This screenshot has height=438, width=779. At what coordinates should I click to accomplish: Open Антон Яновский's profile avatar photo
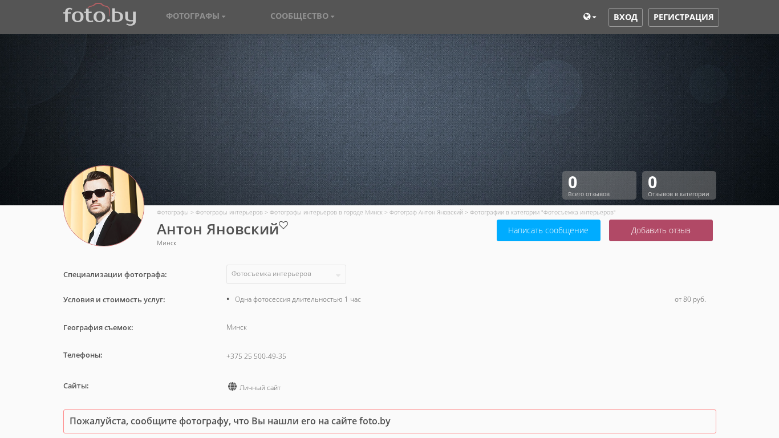104,206
